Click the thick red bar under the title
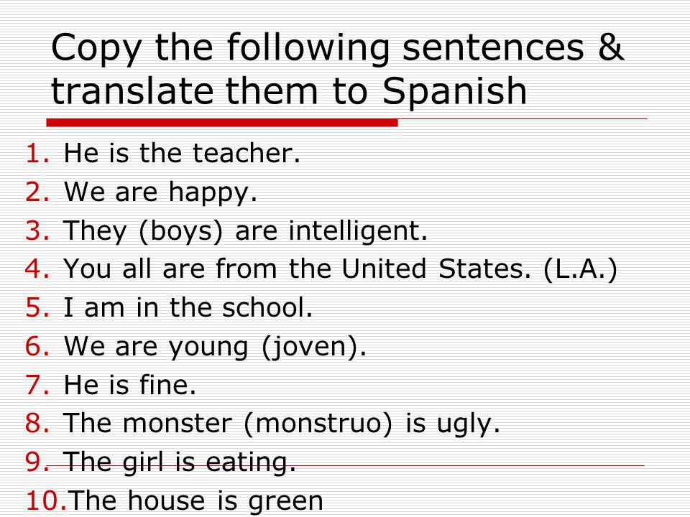 (x=222, y=123)
